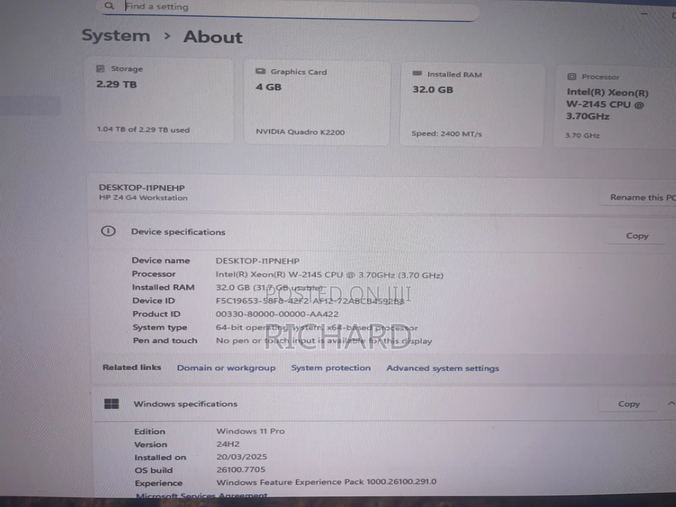
Task: Click the Processor chip icon
Action: [x=572, y=76]
